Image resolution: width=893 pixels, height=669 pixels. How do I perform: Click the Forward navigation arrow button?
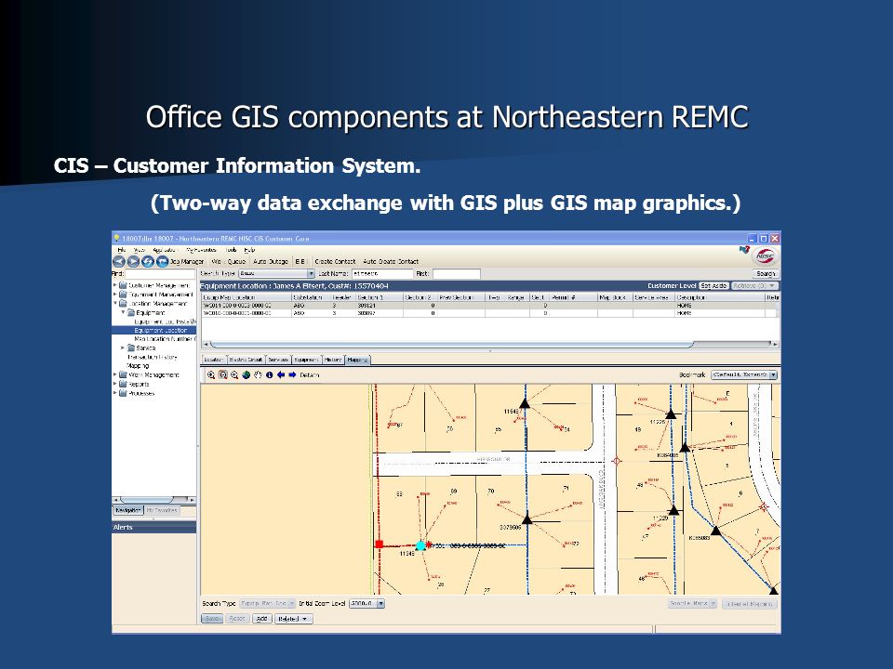133,261
